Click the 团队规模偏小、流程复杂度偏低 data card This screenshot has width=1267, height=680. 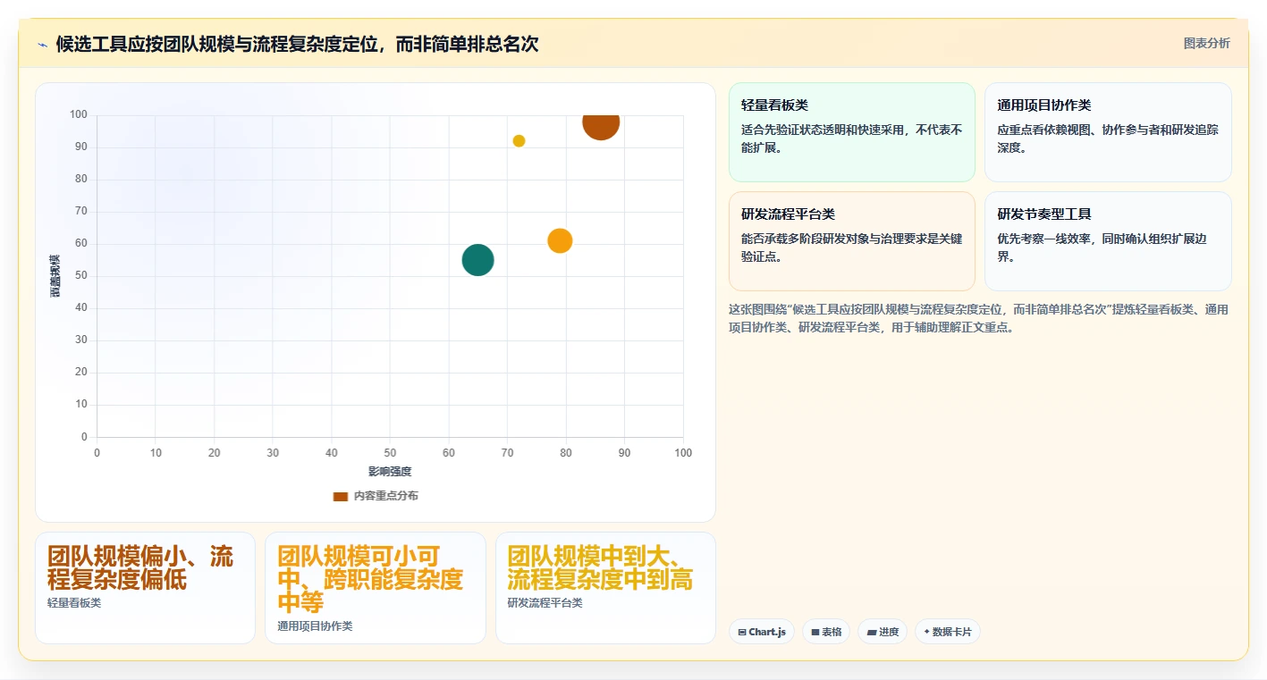145,588
